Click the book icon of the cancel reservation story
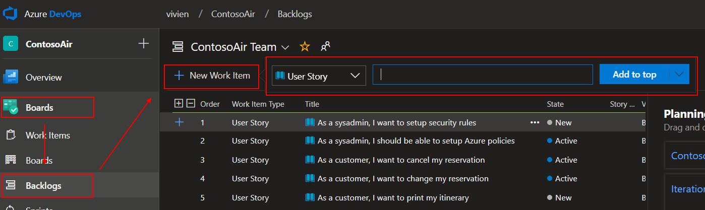The image size is (705, 210). coord(310,160)
